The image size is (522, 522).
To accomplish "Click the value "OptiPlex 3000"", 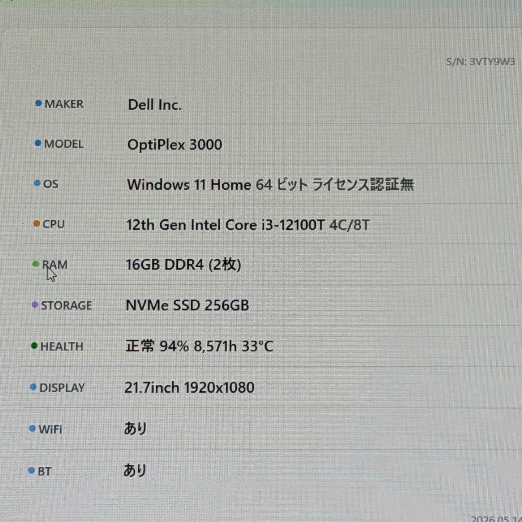I will point(175,144).
